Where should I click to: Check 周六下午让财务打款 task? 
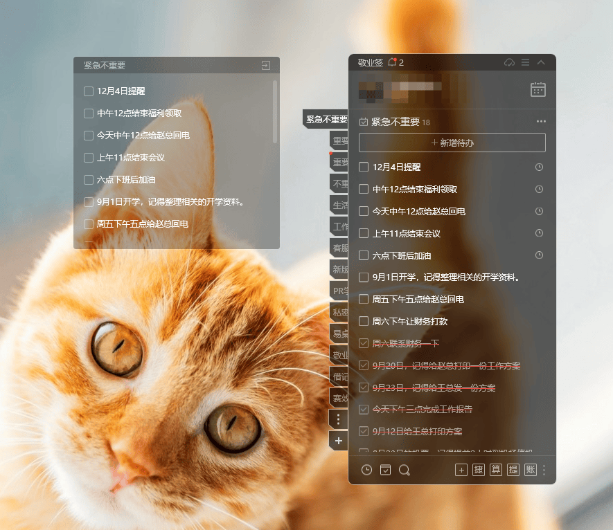click(x=364, y=322)
